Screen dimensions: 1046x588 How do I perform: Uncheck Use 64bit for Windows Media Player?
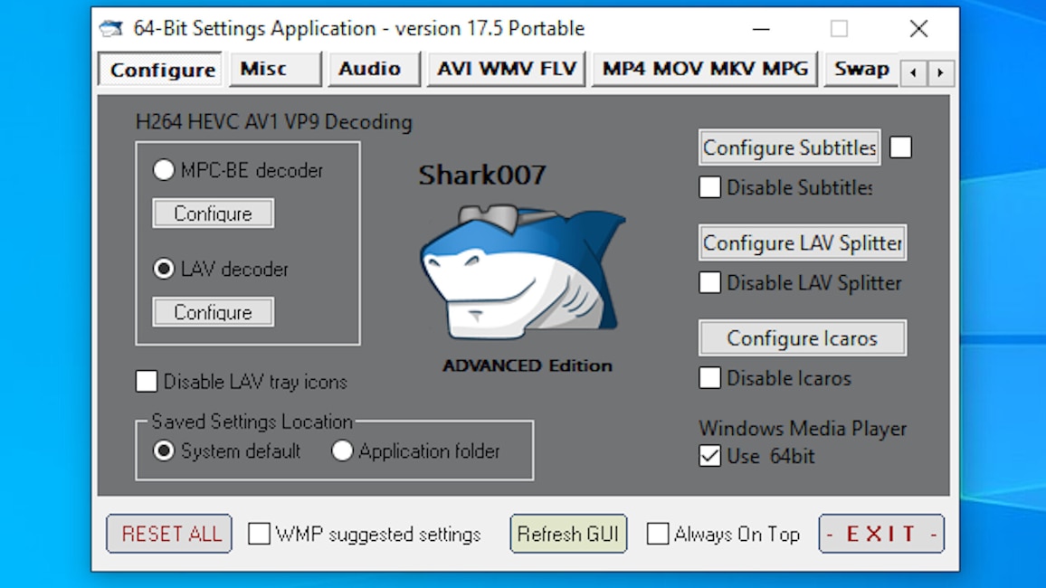[x=709, y=456]
